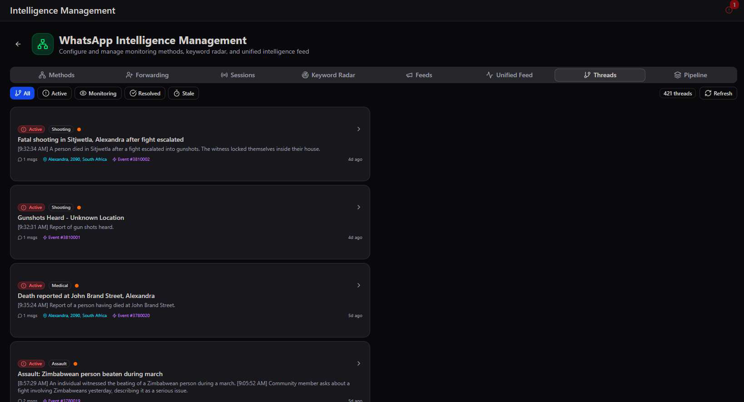Click the green WhatsApp Intelligence network icon
This screenshot has width=744, height=402.
pos(43,44)
